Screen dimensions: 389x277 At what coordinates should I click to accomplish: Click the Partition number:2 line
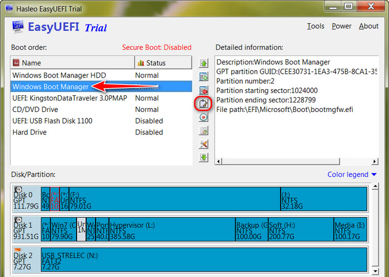245,81
